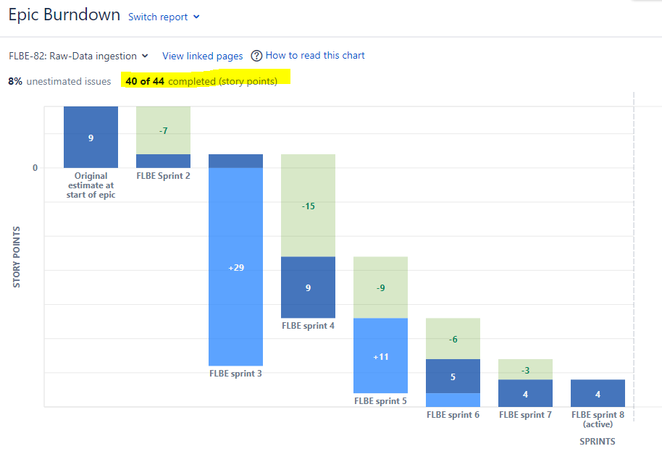Select the FLBE sprint 8 (active) bar

(x=597, y=393)
